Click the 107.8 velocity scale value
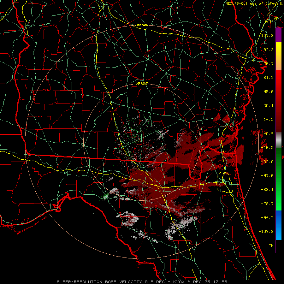Image resolution: width=284 pixels, height=284 pixels. (267, 35)
